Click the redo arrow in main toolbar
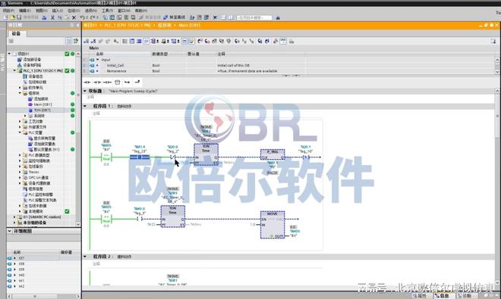501x299 pixels. pos(93,17)
